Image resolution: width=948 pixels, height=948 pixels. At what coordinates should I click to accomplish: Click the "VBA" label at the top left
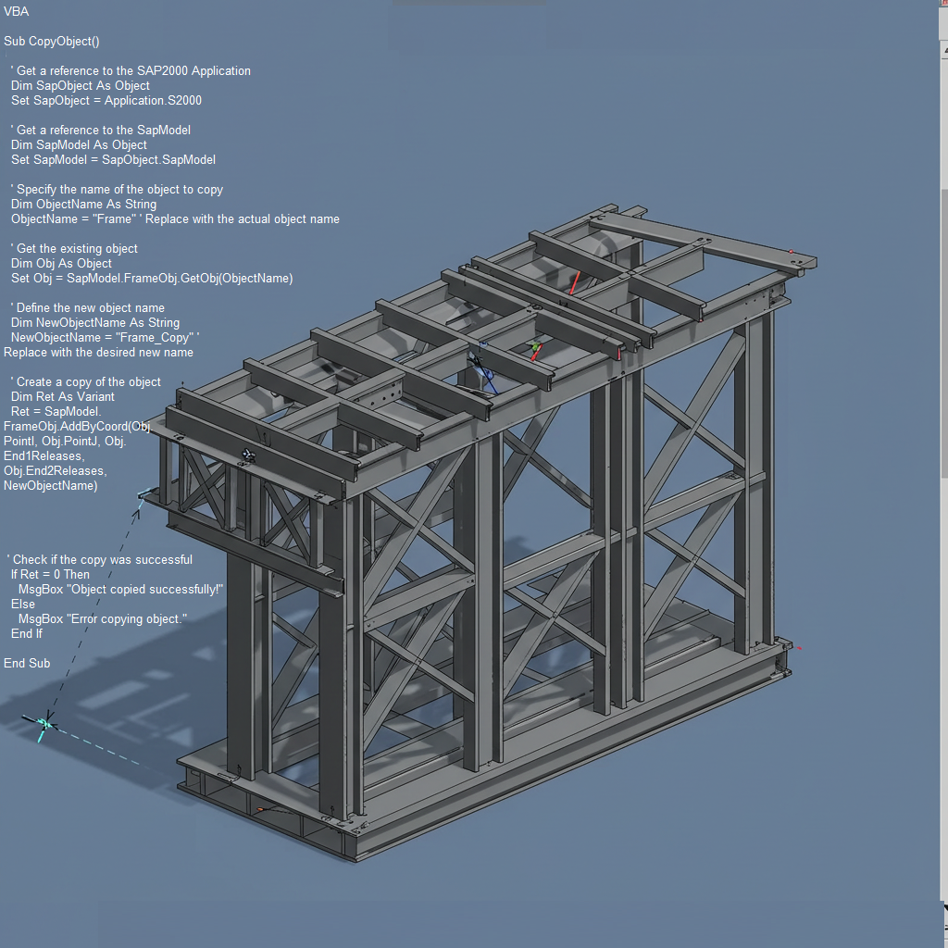click(x=17, y=11)
